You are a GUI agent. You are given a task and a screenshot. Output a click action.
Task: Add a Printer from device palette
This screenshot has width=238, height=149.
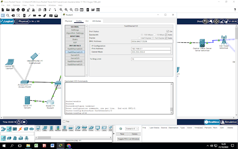point(71,129)
